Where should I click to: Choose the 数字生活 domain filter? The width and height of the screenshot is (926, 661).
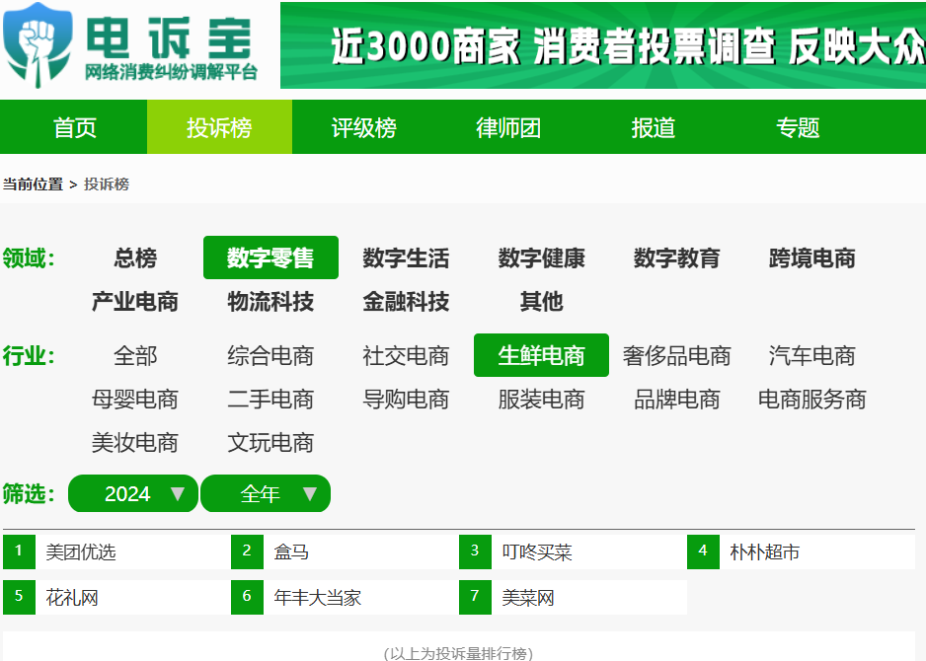pyautogui.click(x=406, y=257)
